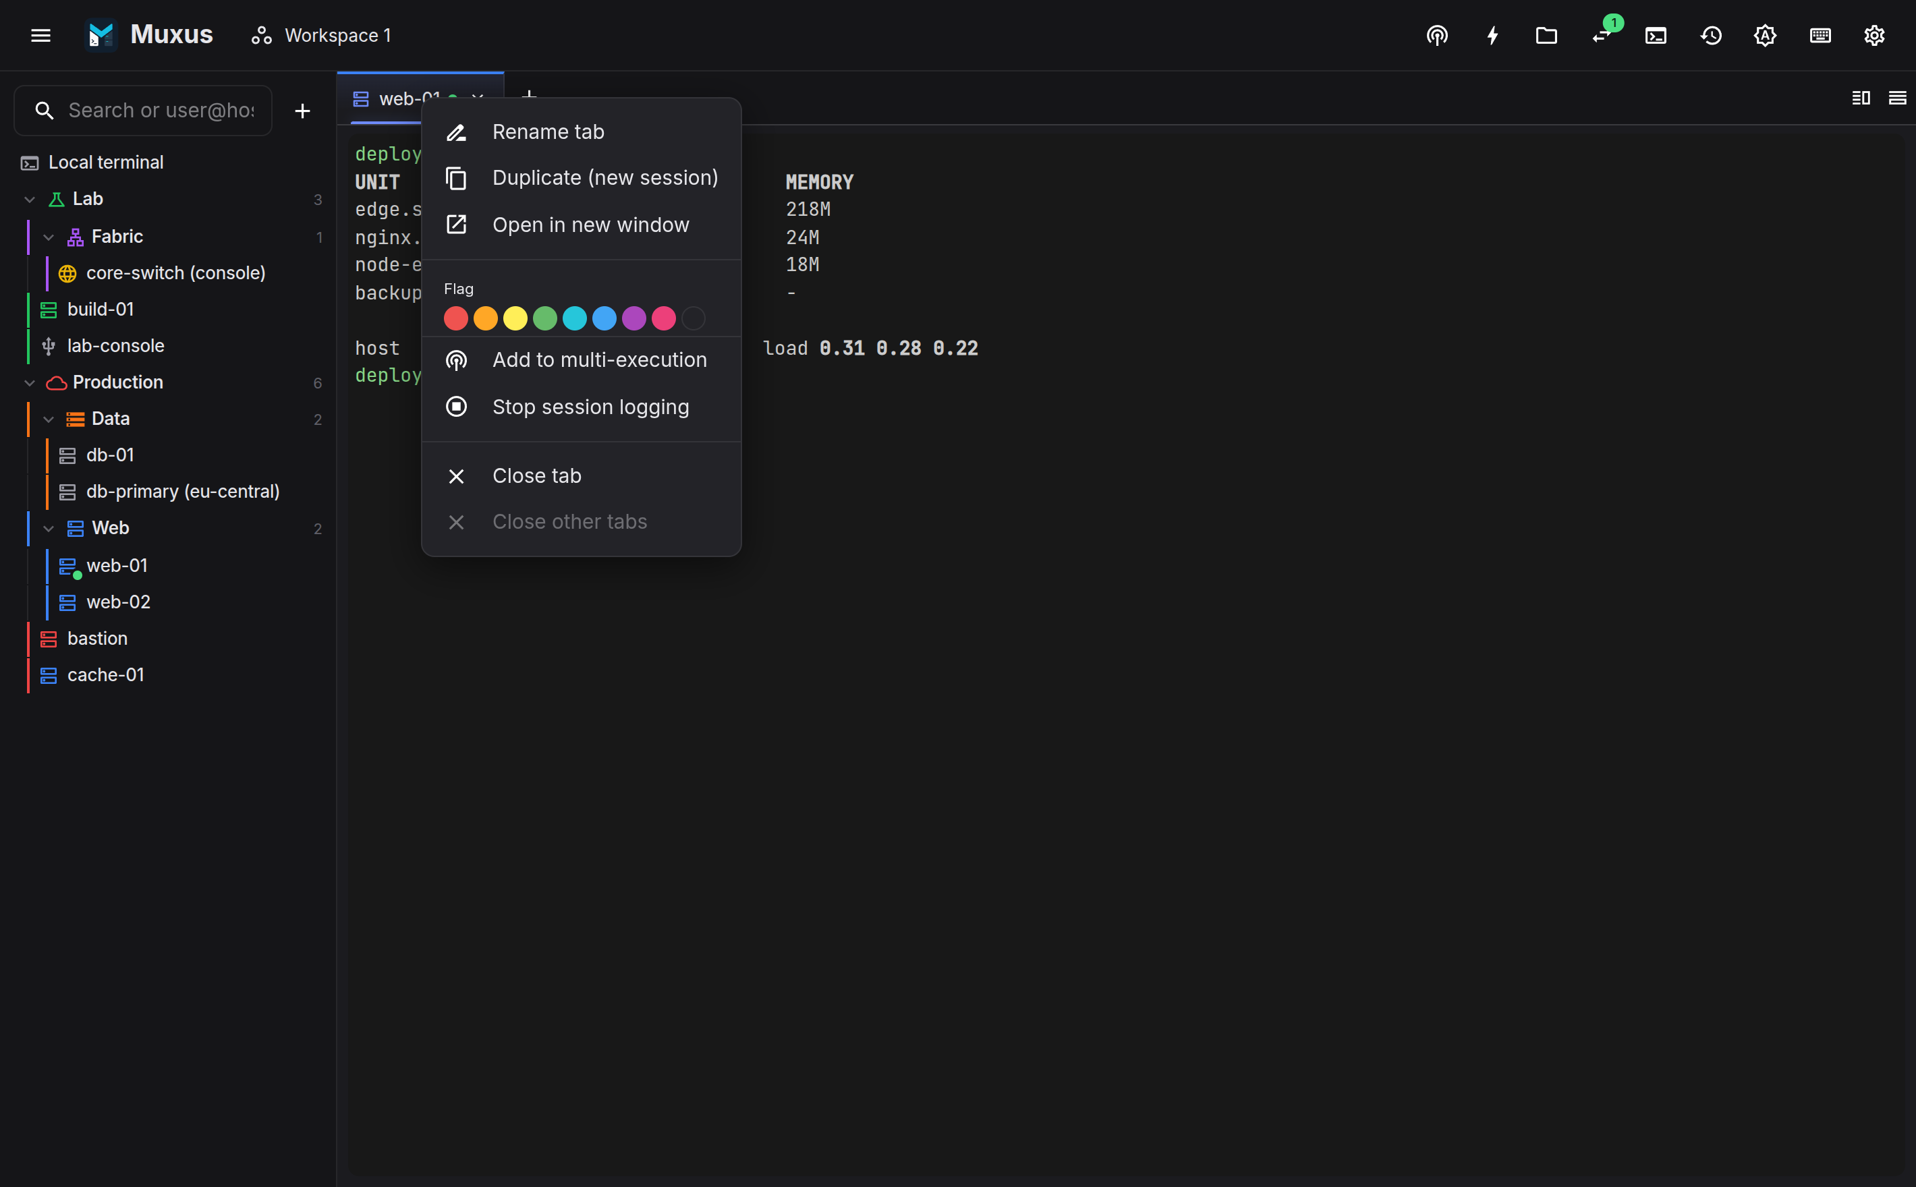Click the Muxus logo icon
The height and width of the screenshot is (1187, 1916).
point(101,35)
